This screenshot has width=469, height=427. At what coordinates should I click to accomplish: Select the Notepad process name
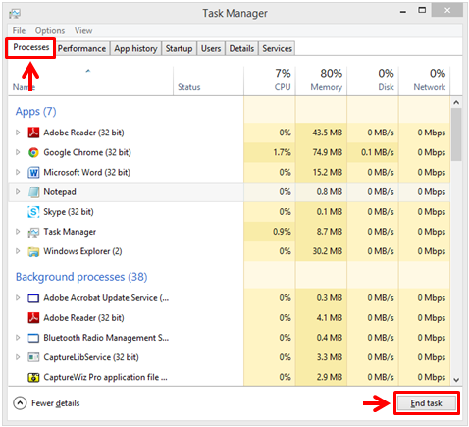click(x=60, y=192)
